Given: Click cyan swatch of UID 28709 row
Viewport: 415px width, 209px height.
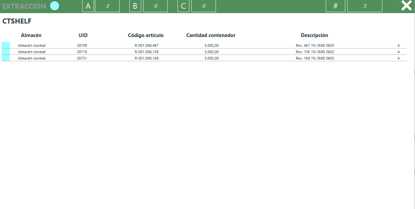Looking at the screenshot, I should click(x=6, y=45).
